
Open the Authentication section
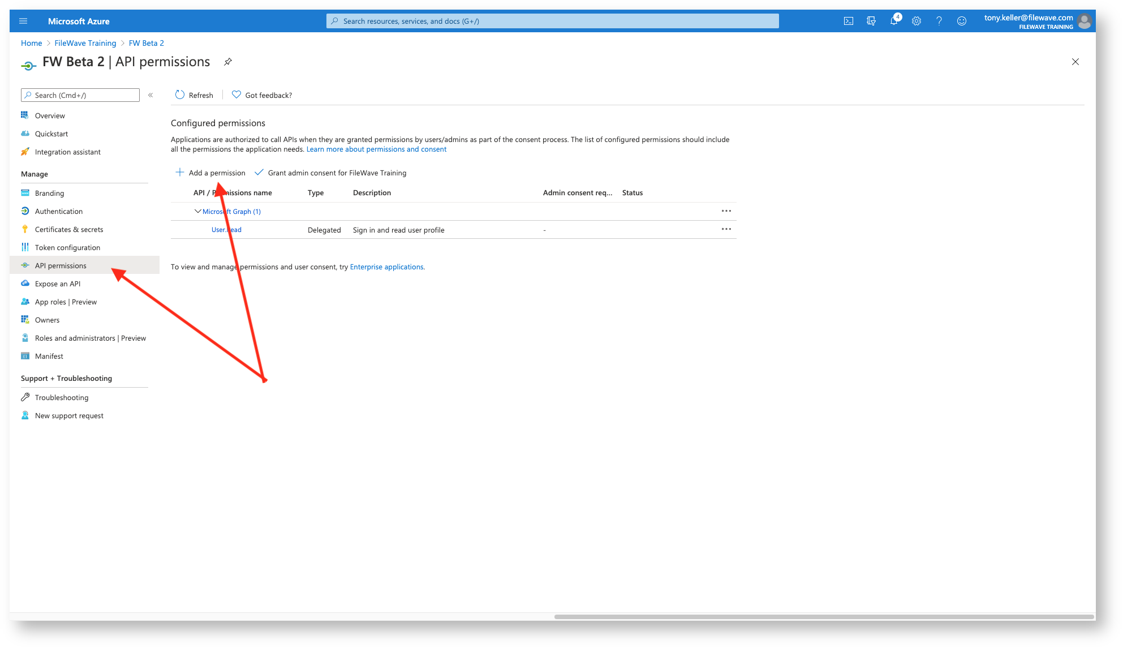click(59, 211)
